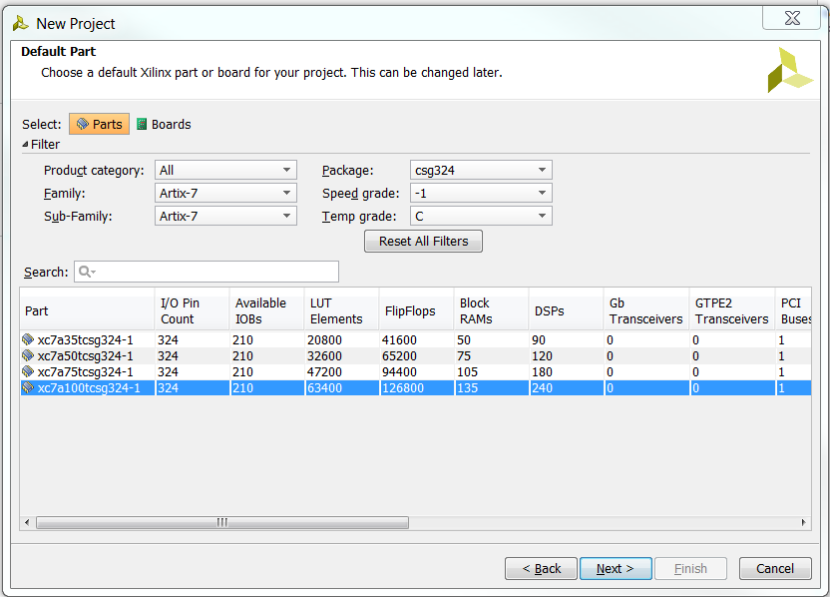Sort by I/O Pin Count column

pos(193,310)
